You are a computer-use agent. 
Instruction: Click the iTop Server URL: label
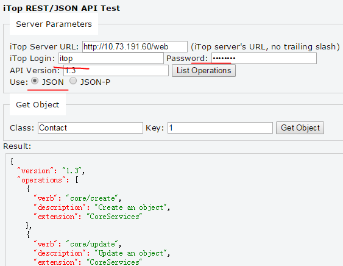tap(44, 46)
